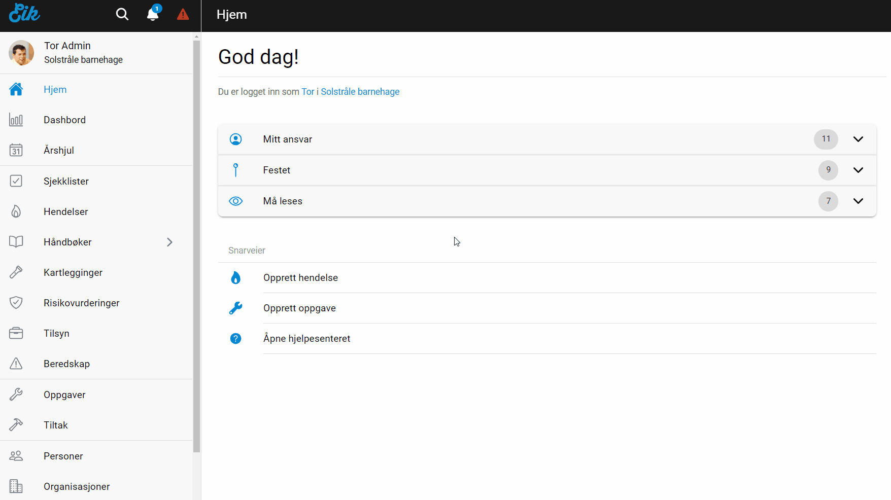891x500 pixels.
Task: Open notifications bell icon
Action: (x=153, y=14)
